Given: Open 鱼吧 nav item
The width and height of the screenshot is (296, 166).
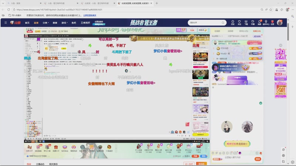Looking at the screenshot, I should point(74,23).
